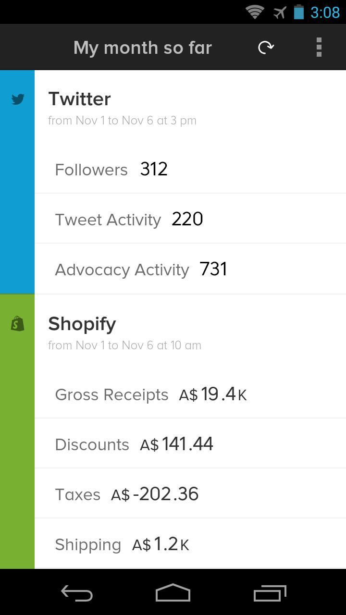Tap the Shopify bag icon
This screenshot has width=346, height=615.
pyautogui.click(x=18, y=324)
